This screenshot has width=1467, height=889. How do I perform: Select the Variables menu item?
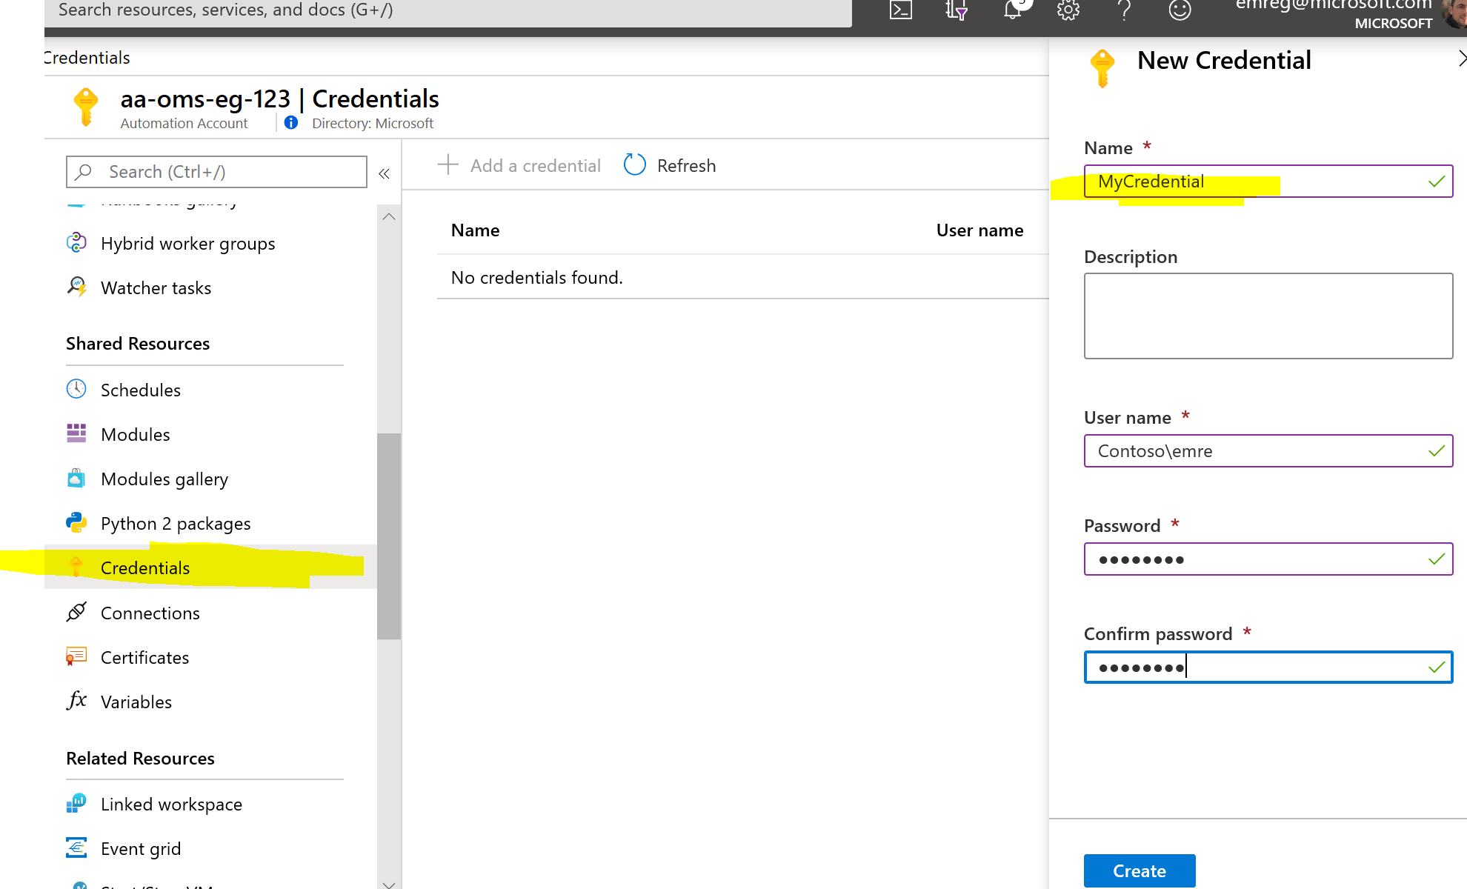click(x=136, y=702)
